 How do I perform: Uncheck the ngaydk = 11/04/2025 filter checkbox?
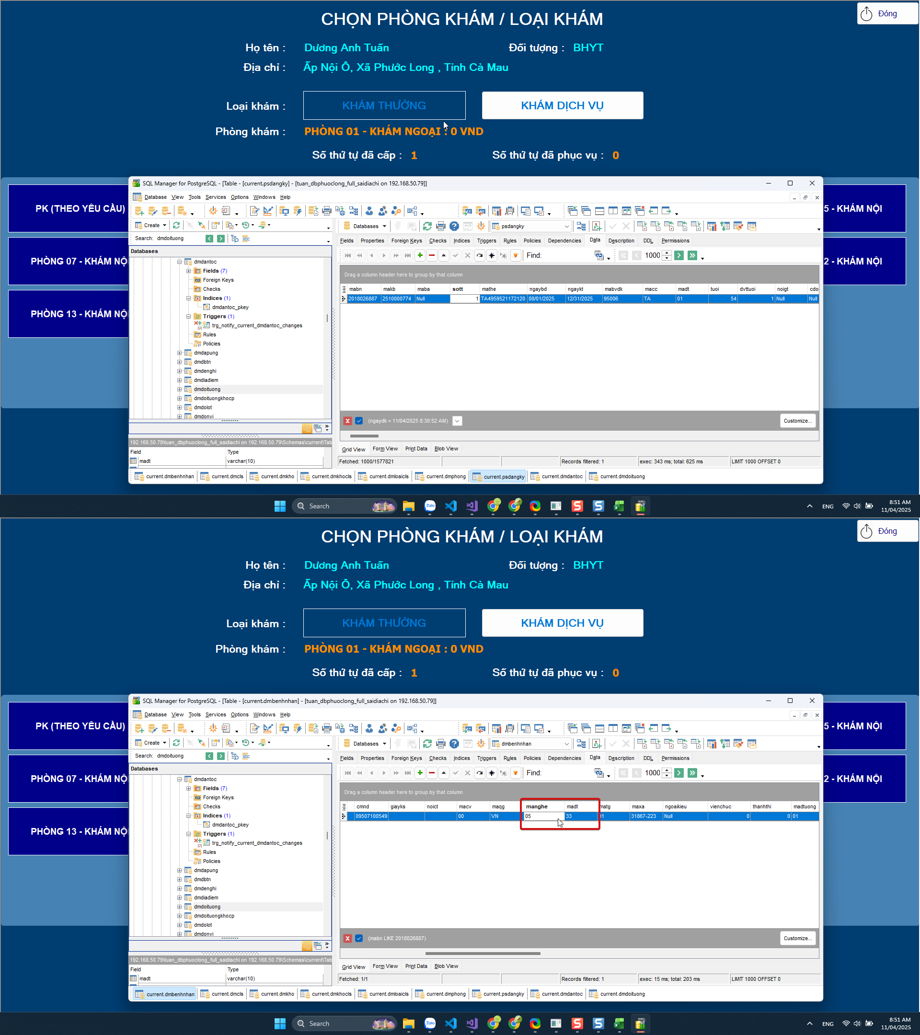tap(359, 421)
